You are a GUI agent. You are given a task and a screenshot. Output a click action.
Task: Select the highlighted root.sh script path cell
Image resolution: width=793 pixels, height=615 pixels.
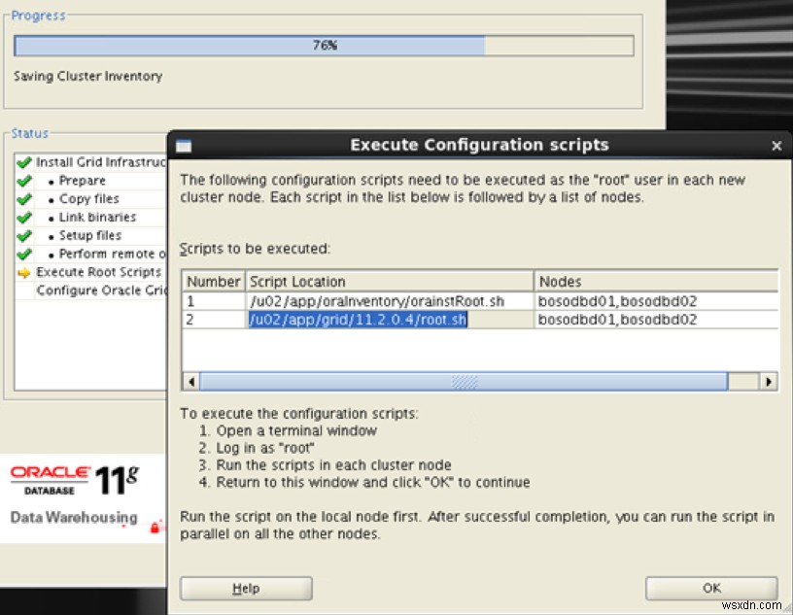pos(390,320)
